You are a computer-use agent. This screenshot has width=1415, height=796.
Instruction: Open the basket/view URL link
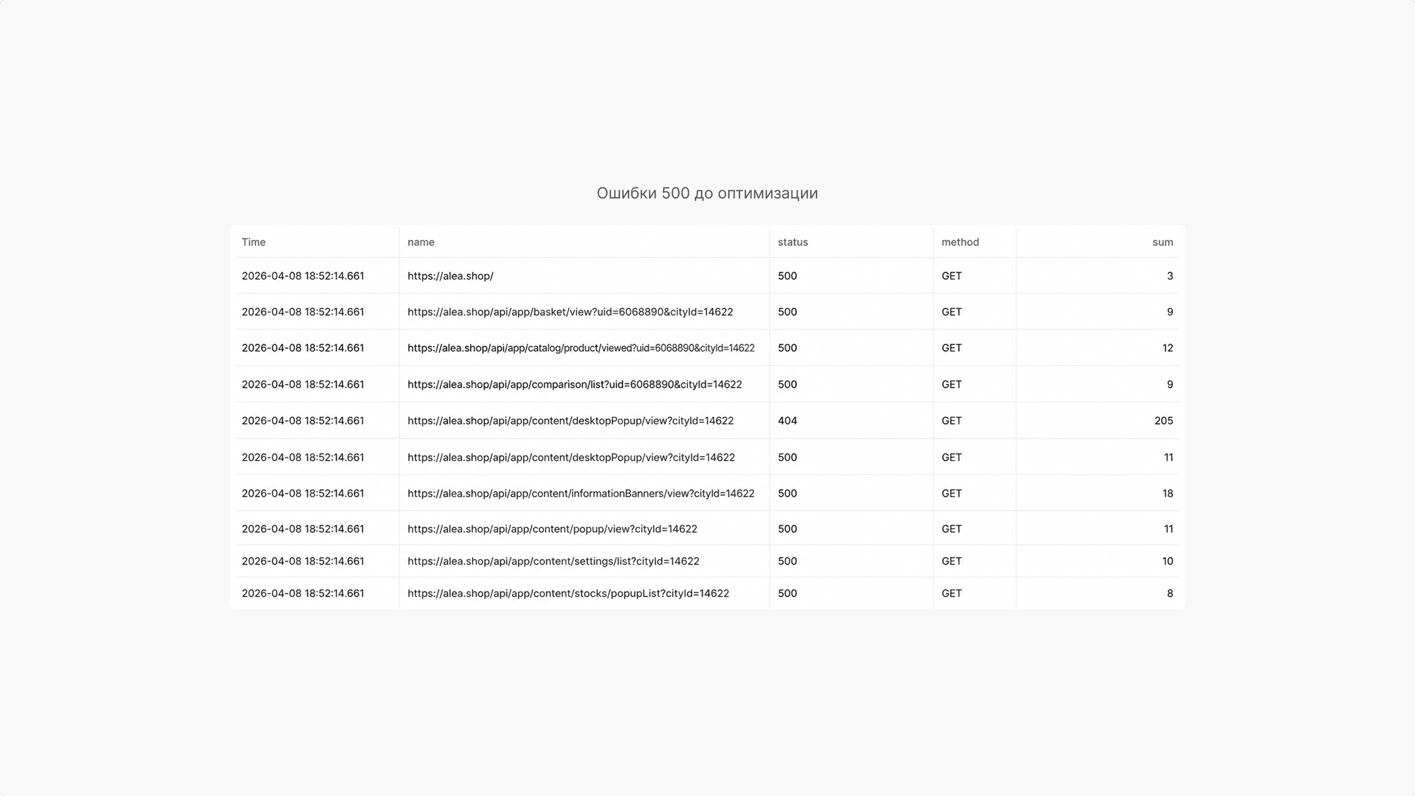pos(570,312)
